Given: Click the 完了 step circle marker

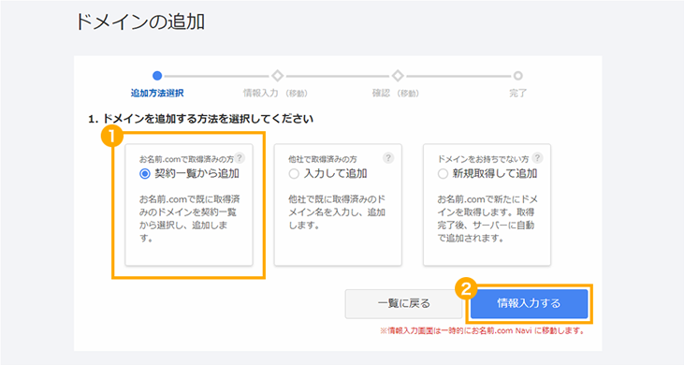Looking at the screenshot, I should coord(517,76).
